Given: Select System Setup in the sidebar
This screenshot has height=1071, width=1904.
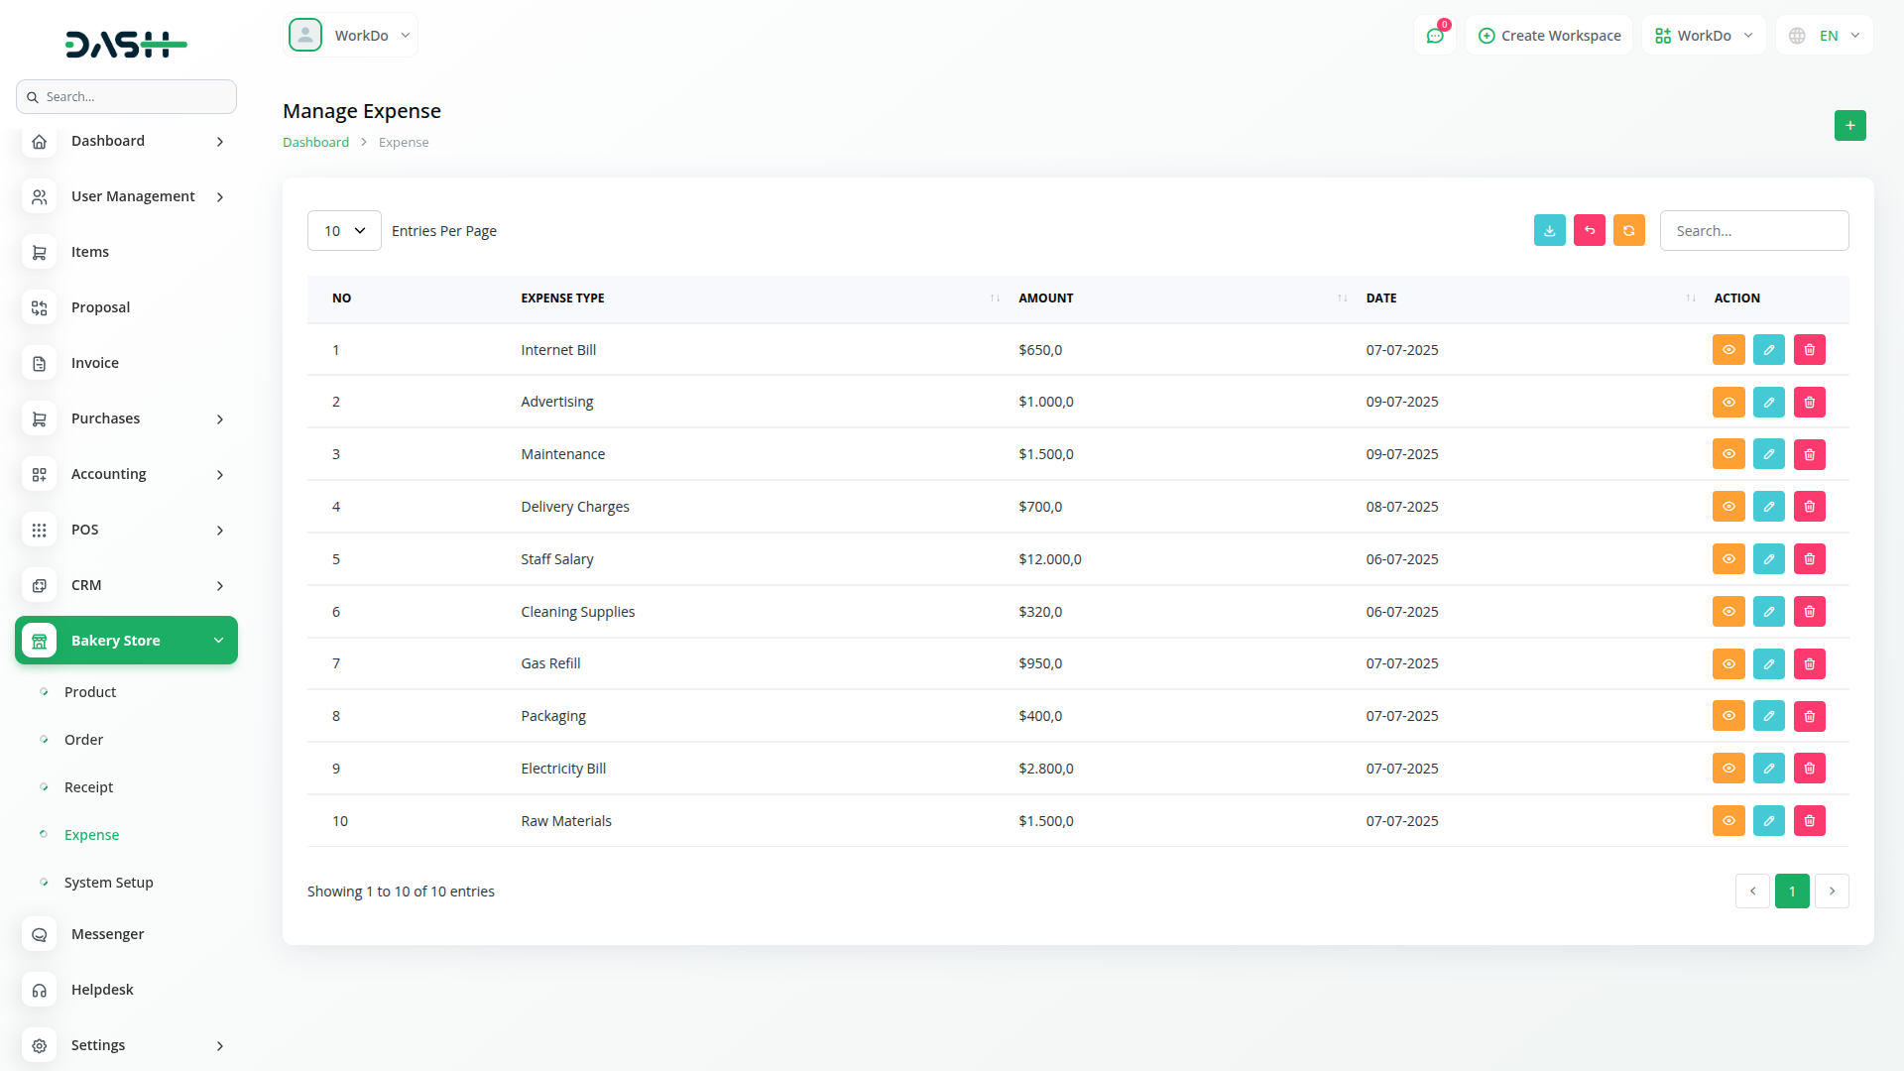Looking at the screenshot, I should click(x=108, y=883).
